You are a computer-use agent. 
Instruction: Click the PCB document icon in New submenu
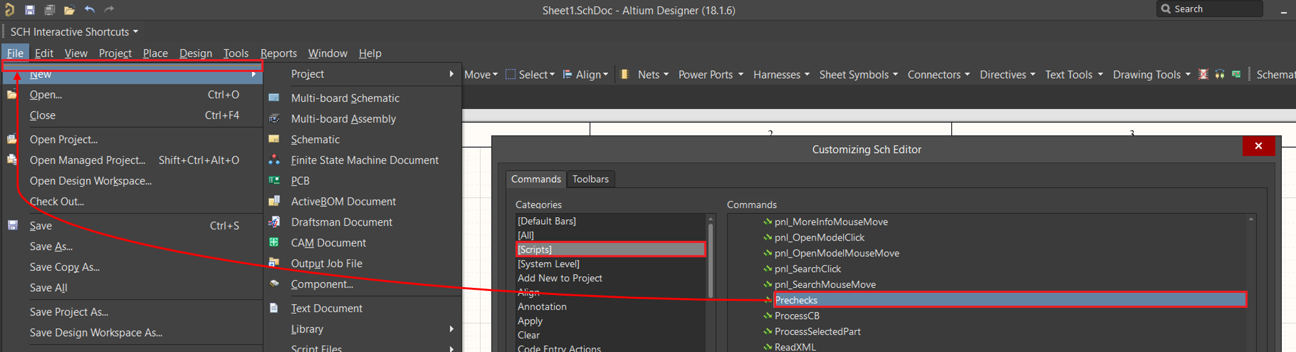275,181
